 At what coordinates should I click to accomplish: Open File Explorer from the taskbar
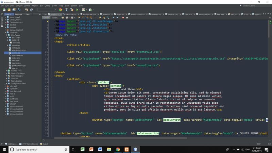tap(109, 149)
